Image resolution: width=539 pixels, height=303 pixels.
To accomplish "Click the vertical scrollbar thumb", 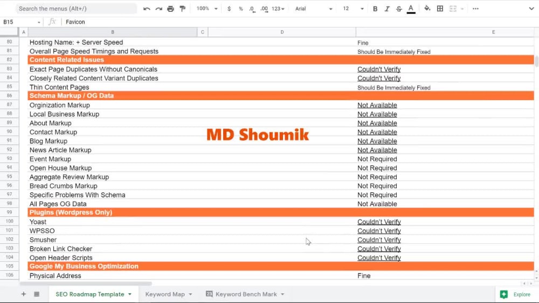I will [537, 61].
